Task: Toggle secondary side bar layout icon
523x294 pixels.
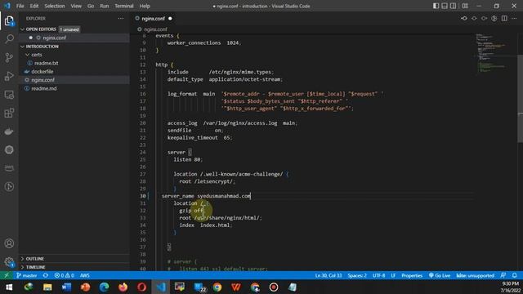Action: coord(453,6)
